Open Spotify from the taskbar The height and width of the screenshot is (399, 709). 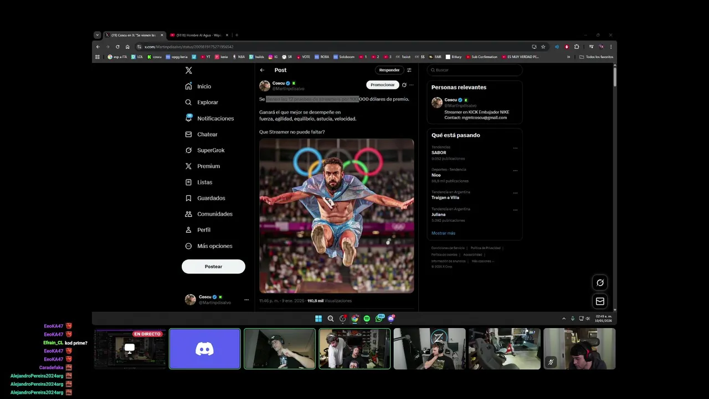(x=367, y=319)
